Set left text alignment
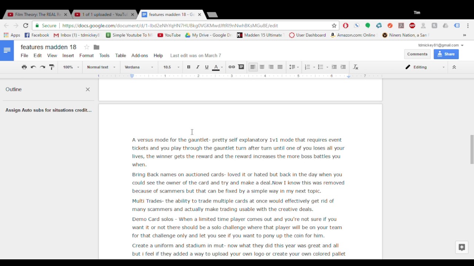Viewport: 474px width, 266px height. (253, 67)
